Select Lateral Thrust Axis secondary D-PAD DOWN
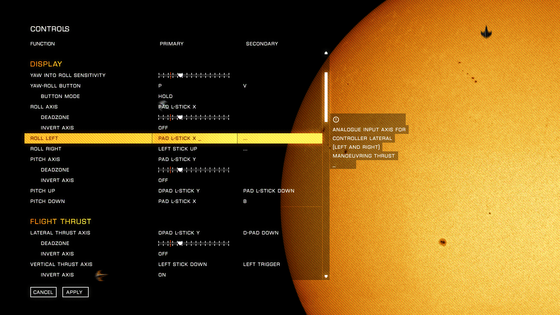Viewport: 560px width, 315px height. (261, 233)
